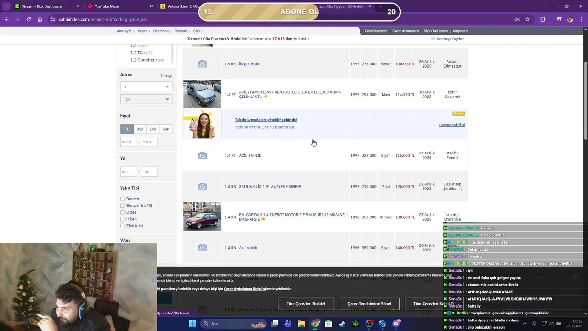The width and height of the screenshot is (588, 331).
Task: Click the minimum year field
Action: [x=129, y=172]
